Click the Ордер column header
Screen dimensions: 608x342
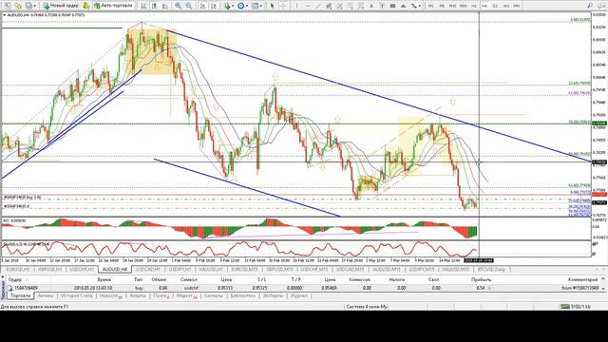(15, 279)
